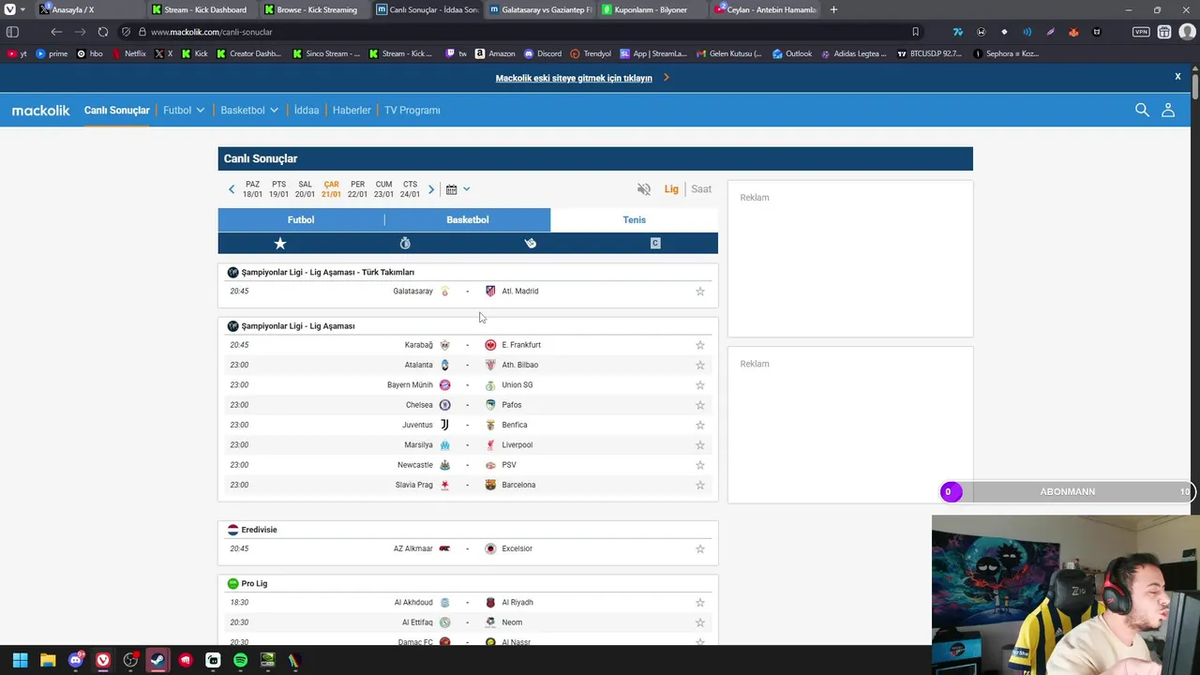The image size is (1200, 675).
Task: Click Liverpool team name
Action: [517, 445]
